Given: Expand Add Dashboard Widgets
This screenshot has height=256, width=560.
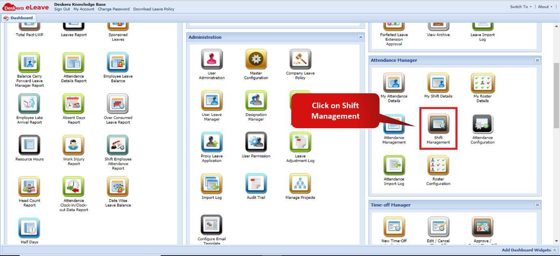Looking at the screenshot, I should (x=526, y=250).
